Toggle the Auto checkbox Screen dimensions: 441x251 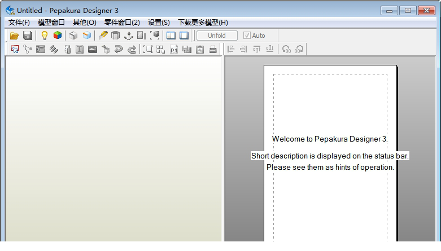click(247, 36)
